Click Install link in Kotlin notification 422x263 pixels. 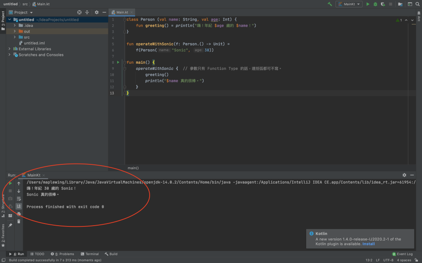pyautogui.click(x=368, y=244)
